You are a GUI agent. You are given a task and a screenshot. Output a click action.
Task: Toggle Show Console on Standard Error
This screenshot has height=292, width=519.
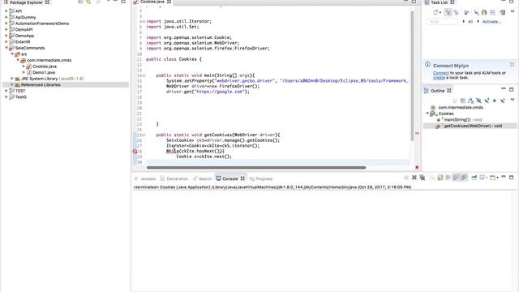point(464,178)
